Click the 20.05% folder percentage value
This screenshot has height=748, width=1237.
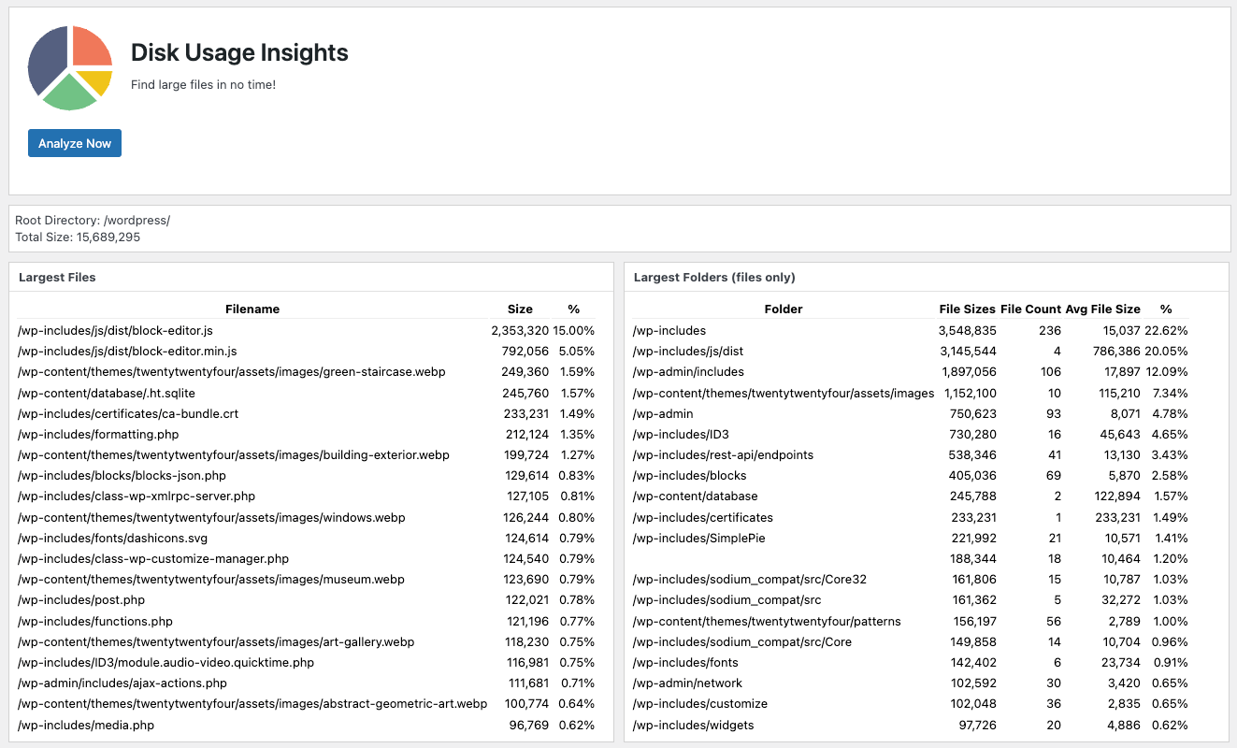(x=1166, y=351)
